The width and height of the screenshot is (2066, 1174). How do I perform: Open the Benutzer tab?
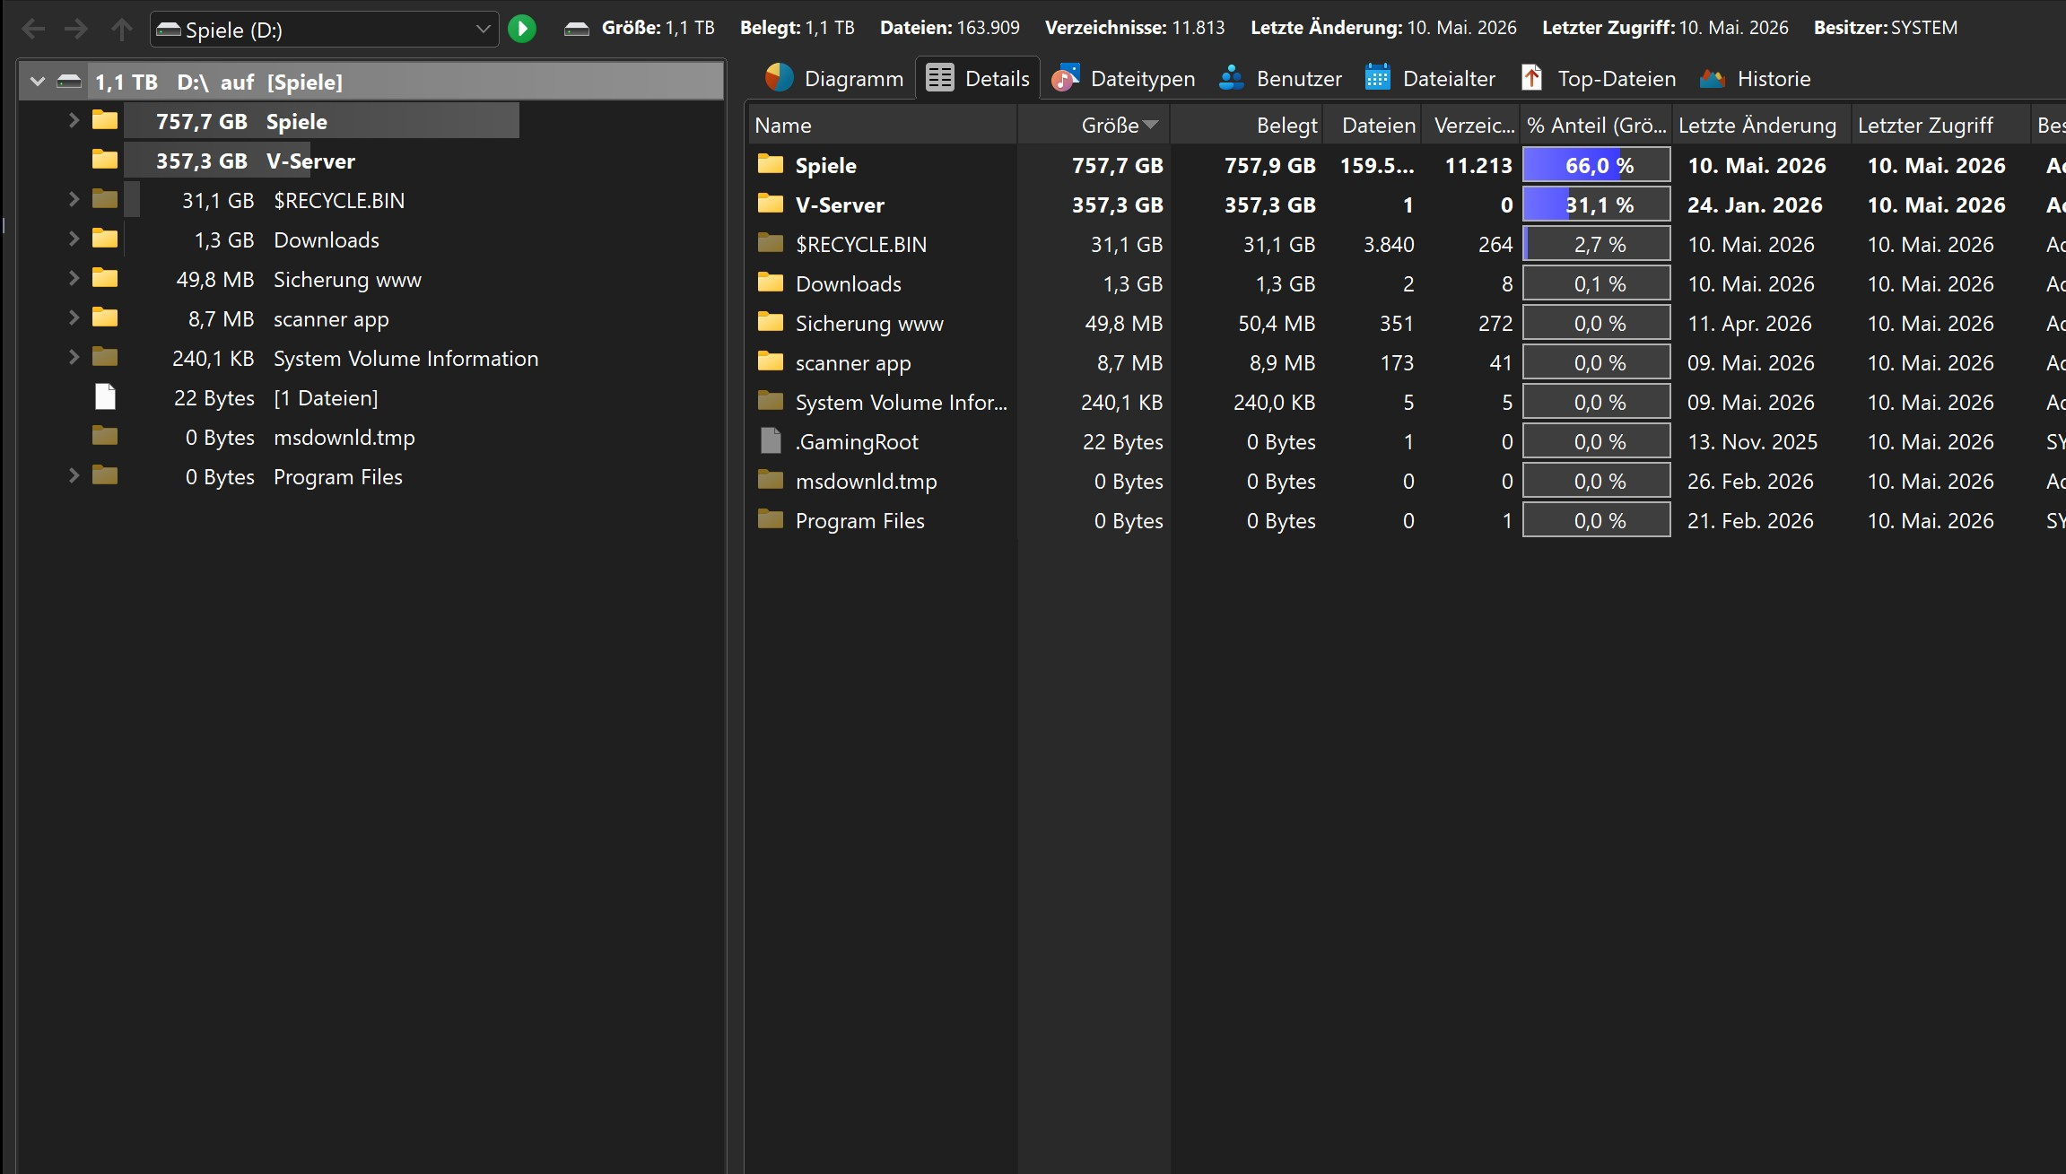click(1281, 78)
